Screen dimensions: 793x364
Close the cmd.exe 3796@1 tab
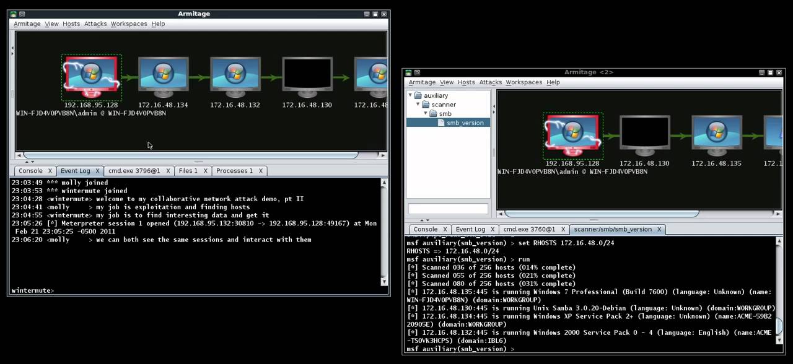[167, 171]
